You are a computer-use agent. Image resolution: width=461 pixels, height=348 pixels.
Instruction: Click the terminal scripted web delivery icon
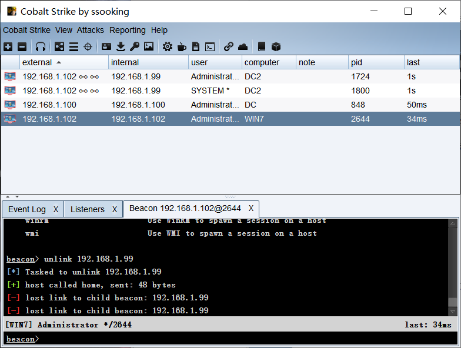(210, 47)
